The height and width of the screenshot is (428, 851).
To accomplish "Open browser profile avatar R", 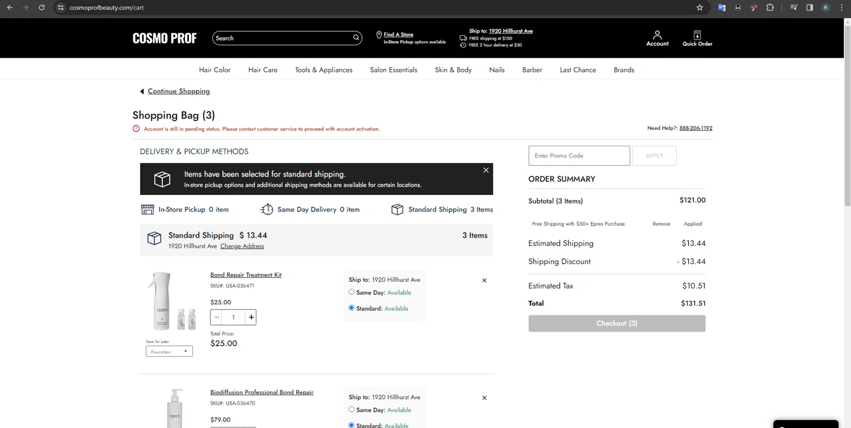I will tap(825, 7).
